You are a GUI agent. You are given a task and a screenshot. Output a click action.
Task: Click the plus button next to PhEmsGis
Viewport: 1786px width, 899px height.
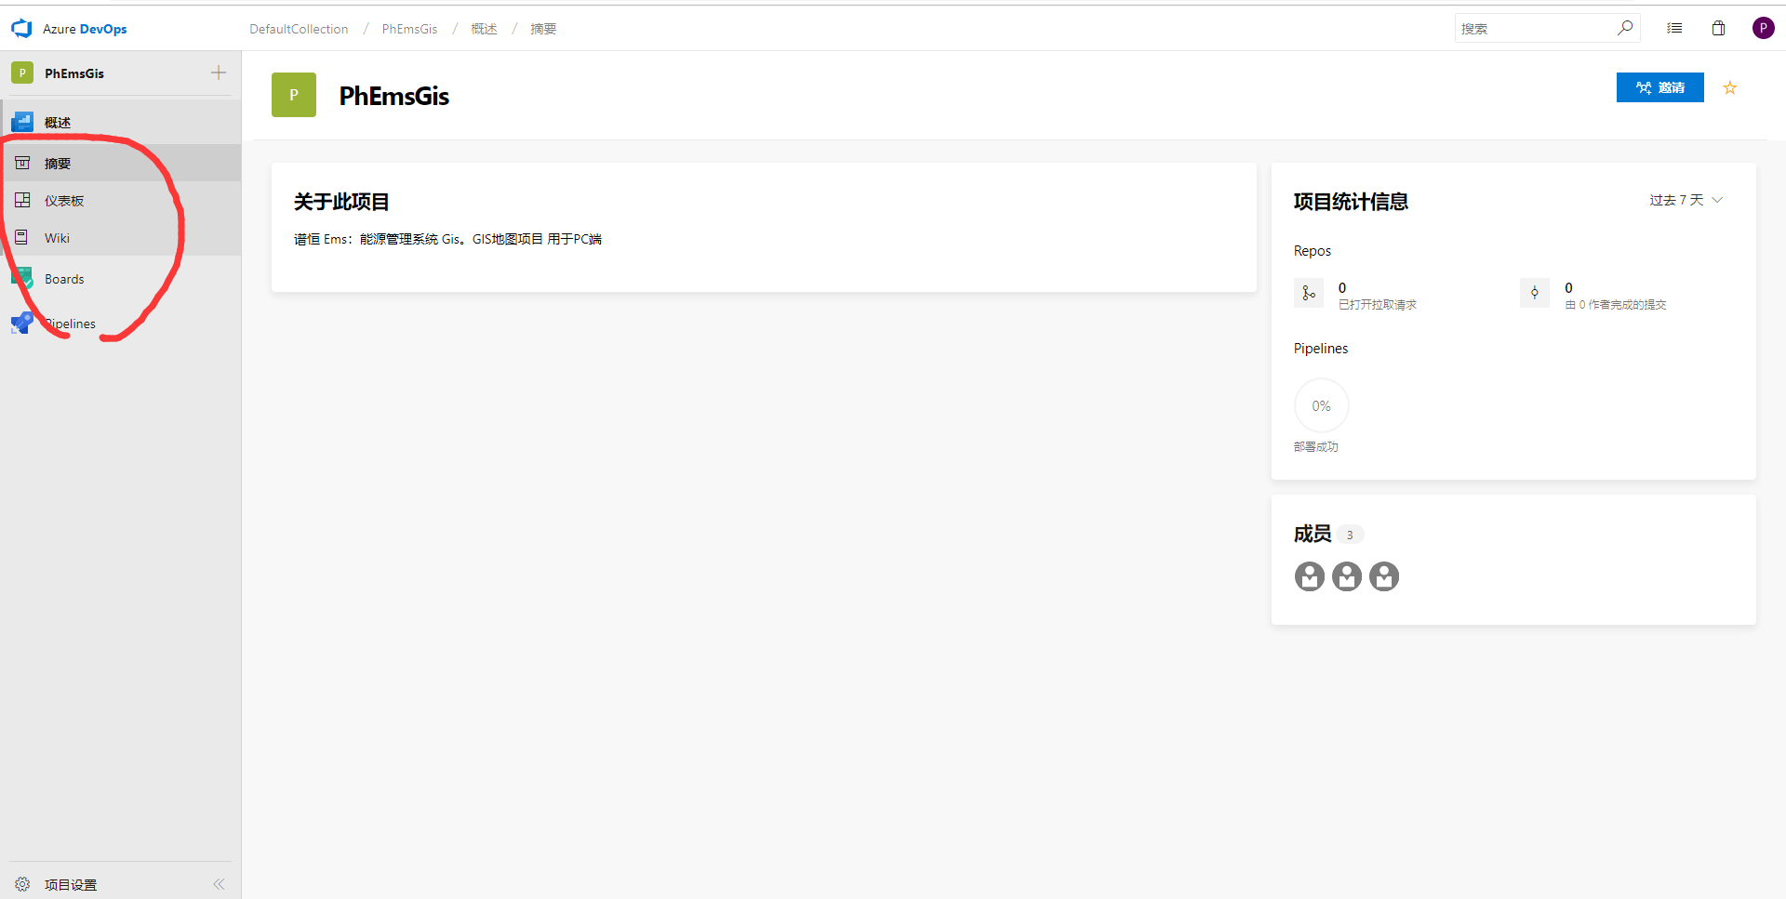pyautogui.click(x=219, y=73)
